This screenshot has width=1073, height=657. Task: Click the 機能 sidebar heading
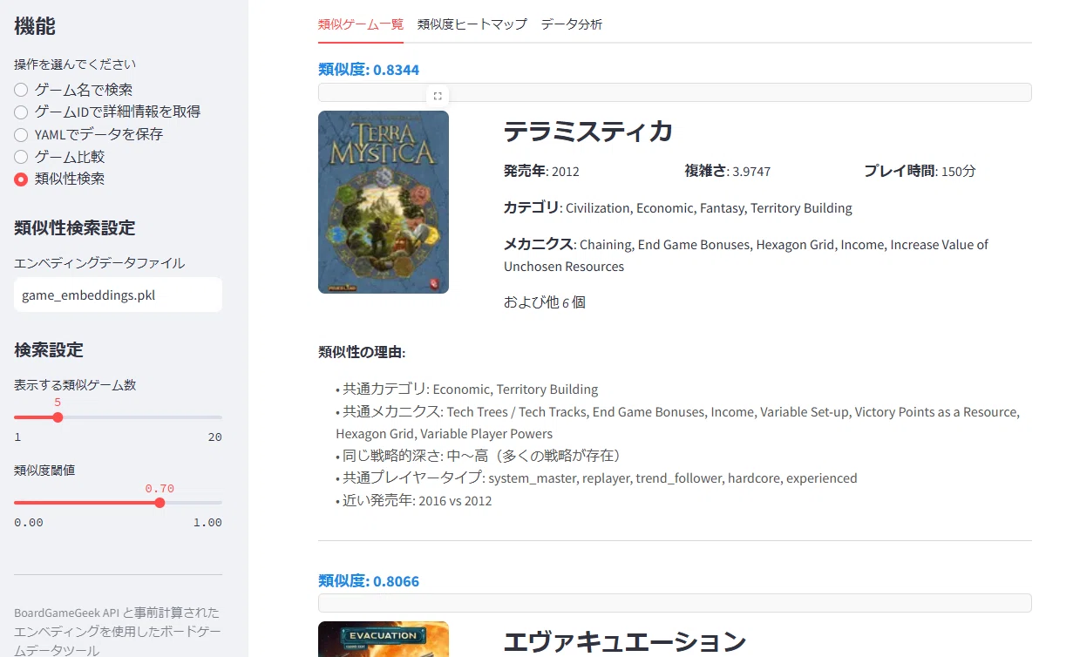point(35,26)
